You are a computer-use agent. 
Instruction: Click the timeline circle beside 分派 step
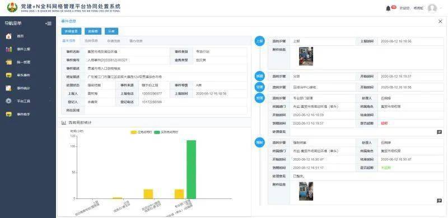pyautogui.click(x=259, y=76)
